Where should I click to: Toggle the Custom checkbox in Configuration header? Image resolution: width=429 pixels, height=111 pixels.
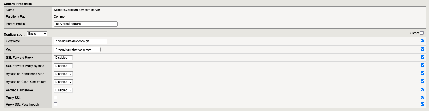point(422,33)
